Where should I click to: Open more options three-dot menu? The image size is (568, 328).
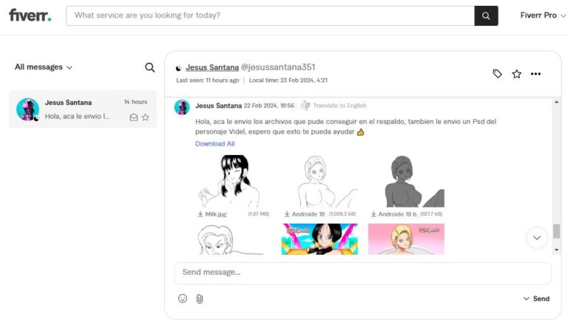pyautogui.click(x=535, y=74)
